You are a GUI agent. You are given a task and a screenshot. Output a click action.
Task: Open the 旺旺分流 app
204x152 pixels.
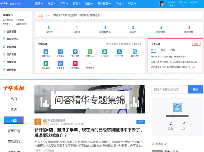119,52
